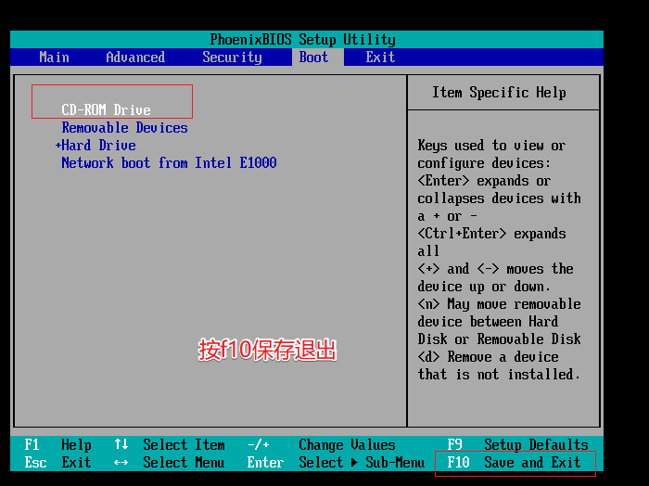Viewport: 649px width, 486px height.
Task: Go to the Exit tab
Action: [x=380, y=58]
